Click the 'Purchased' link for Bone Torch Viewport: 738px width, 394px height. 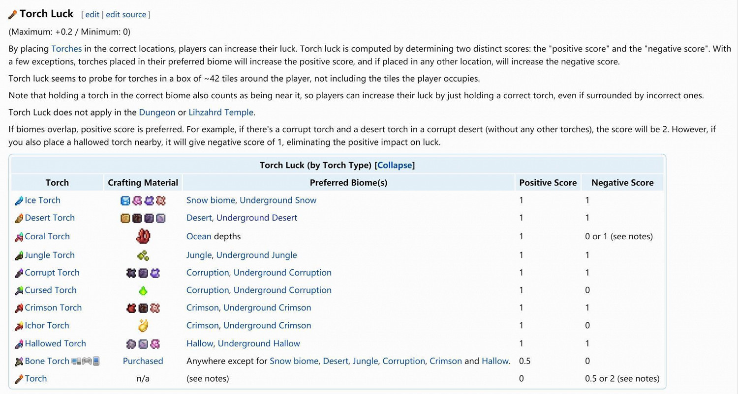point(143,361)
